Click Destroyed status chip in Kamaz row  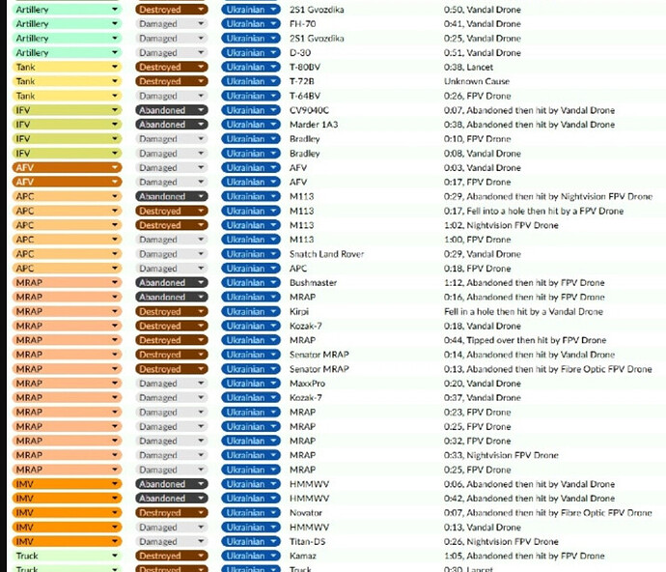click(x=171, y=557)
